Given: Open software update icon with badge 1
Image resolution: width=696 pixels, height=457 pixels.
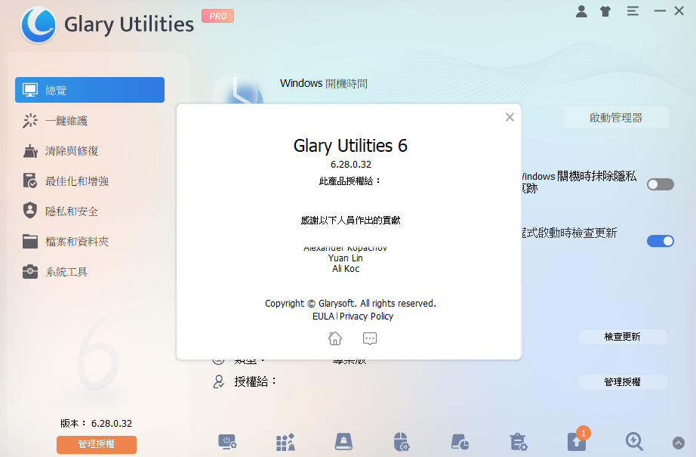Looking at the screenshot, I should tap(577, 440).
